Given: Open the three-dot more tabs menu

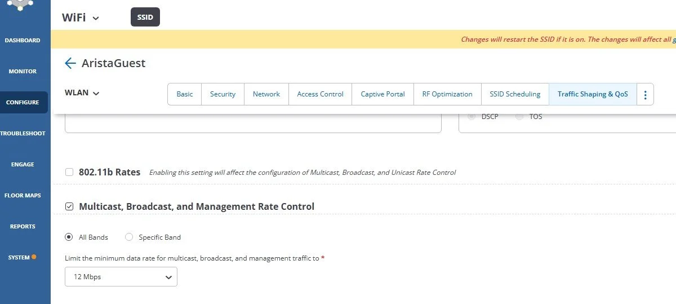Looking at the screenshot, I should [x=645, y=94].
